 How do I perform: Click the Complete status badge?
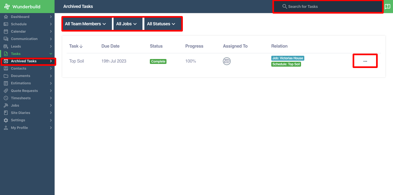point(158,61)
